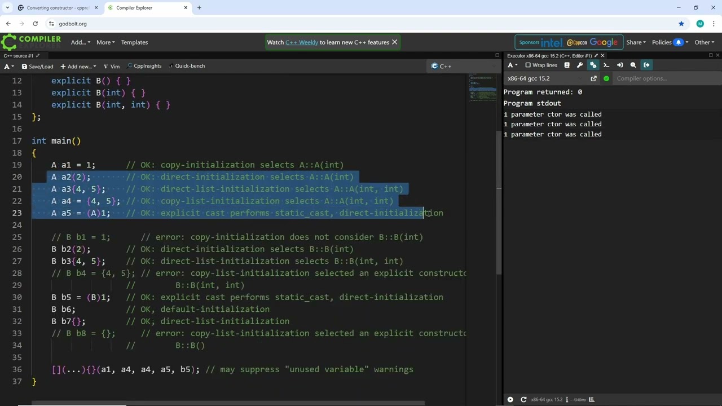The width and height of the screenshot is (722, 406).
Task: Open the browser three-dot menu
Action: click(x=714, y=24)
